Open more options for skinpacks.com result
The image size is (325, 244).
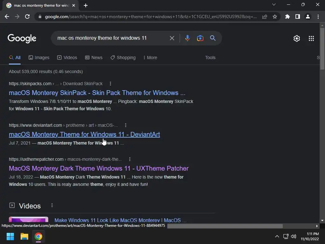click(110, 84)
